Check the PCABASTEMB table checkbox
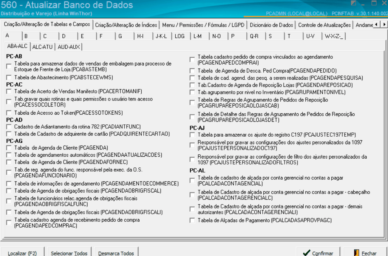The height and width of the screenshot is (256, 388). click(9, 66)
